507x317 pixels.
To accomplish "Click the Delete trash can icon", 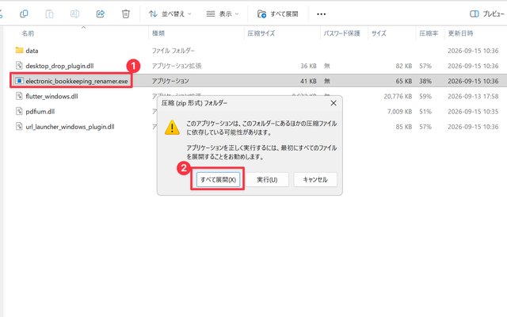I will point(126,13).
